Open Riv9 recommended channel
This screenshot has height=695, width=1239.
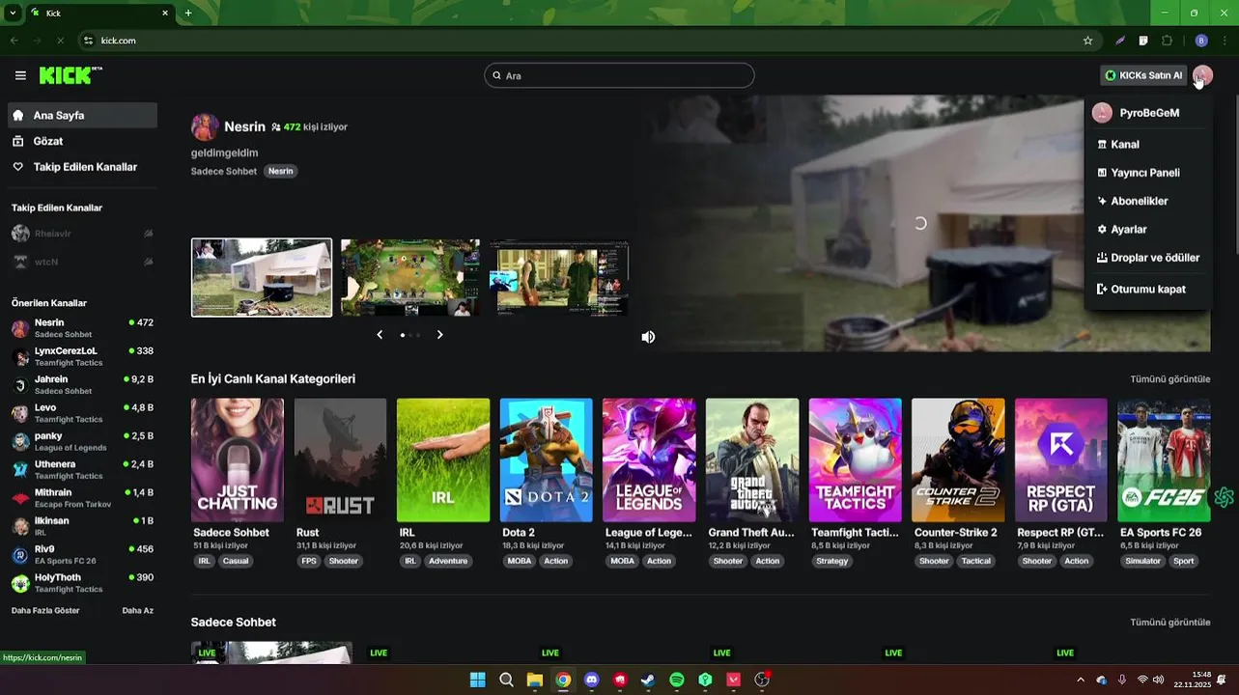82,555
